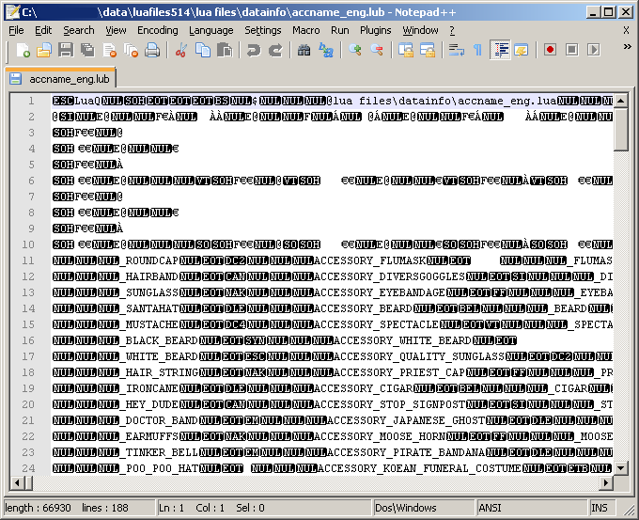639x520 pixels.
Task: Click the vertical scrollbar down arrow
Action: pos(621,467)
